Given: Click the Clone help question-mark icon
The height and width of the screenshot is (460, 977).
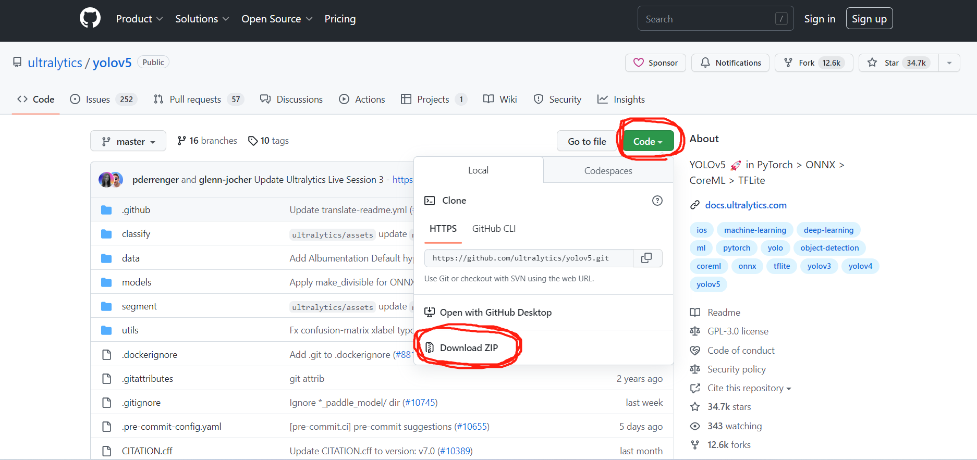Looking at the screenshot, I should click(657, 201).
